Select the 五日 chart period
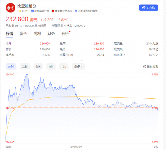166x150 pixels. [25, 66]
